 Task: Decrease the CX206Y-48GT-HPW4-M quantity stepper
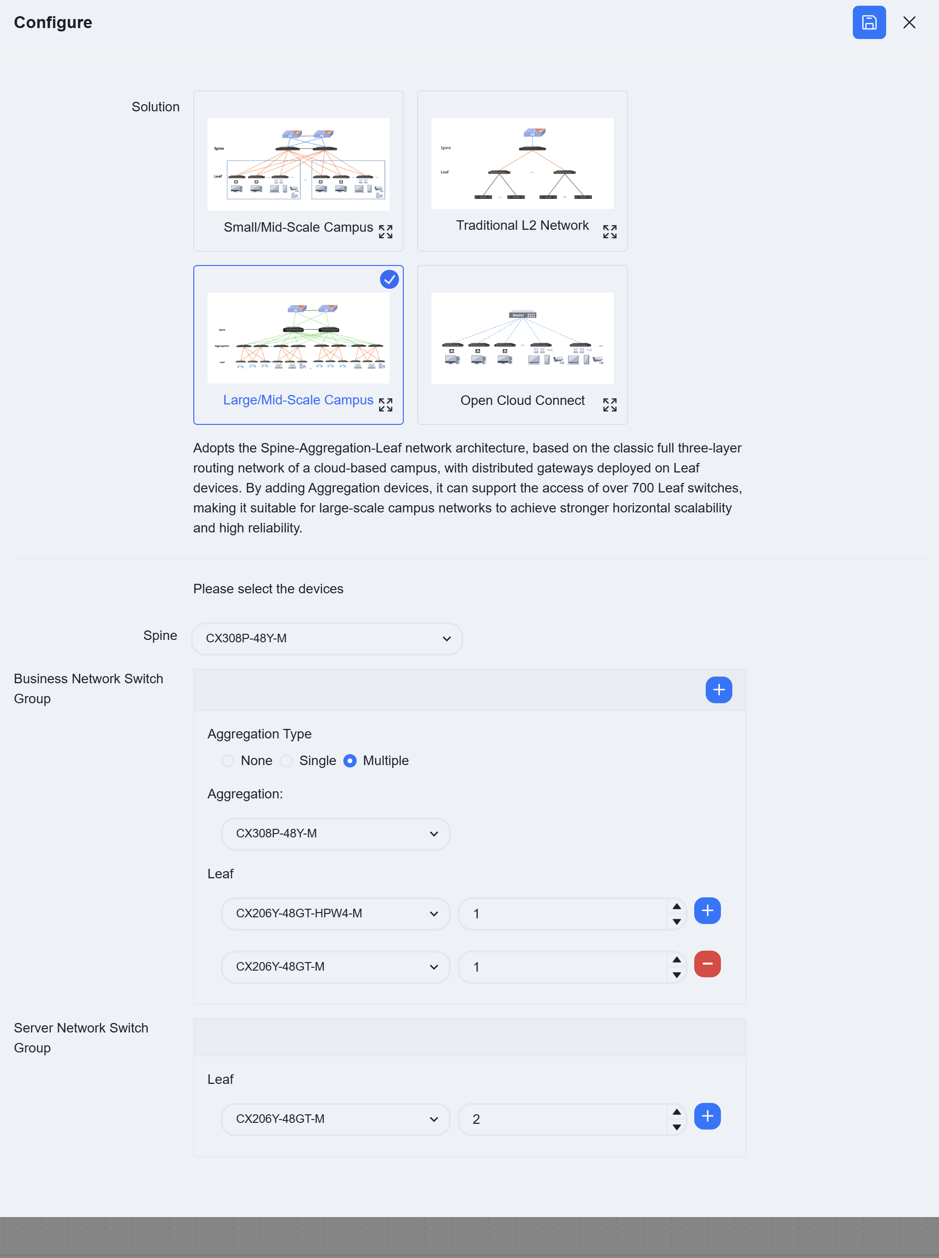point(677,921)
